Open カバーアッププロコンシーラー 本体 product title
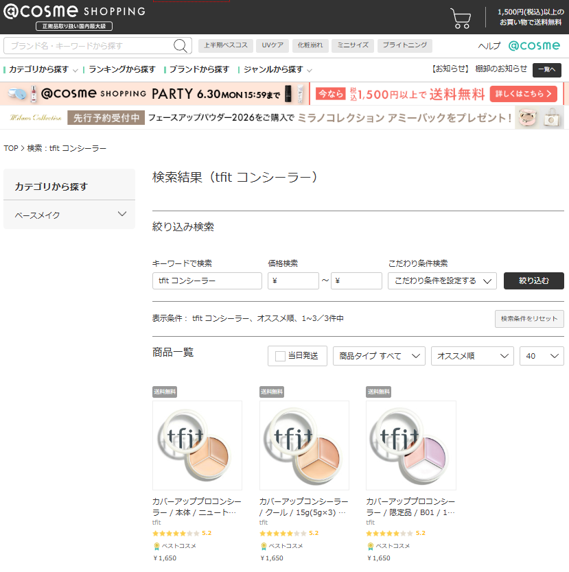Screen dimensions: 569x572 (x=197, y=507)
